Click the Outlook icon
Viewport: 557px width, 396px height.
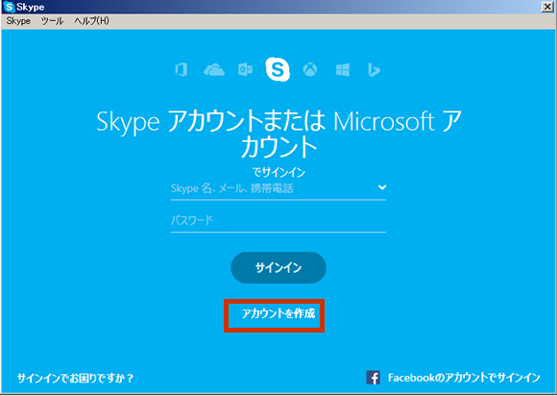pos(245,69)
